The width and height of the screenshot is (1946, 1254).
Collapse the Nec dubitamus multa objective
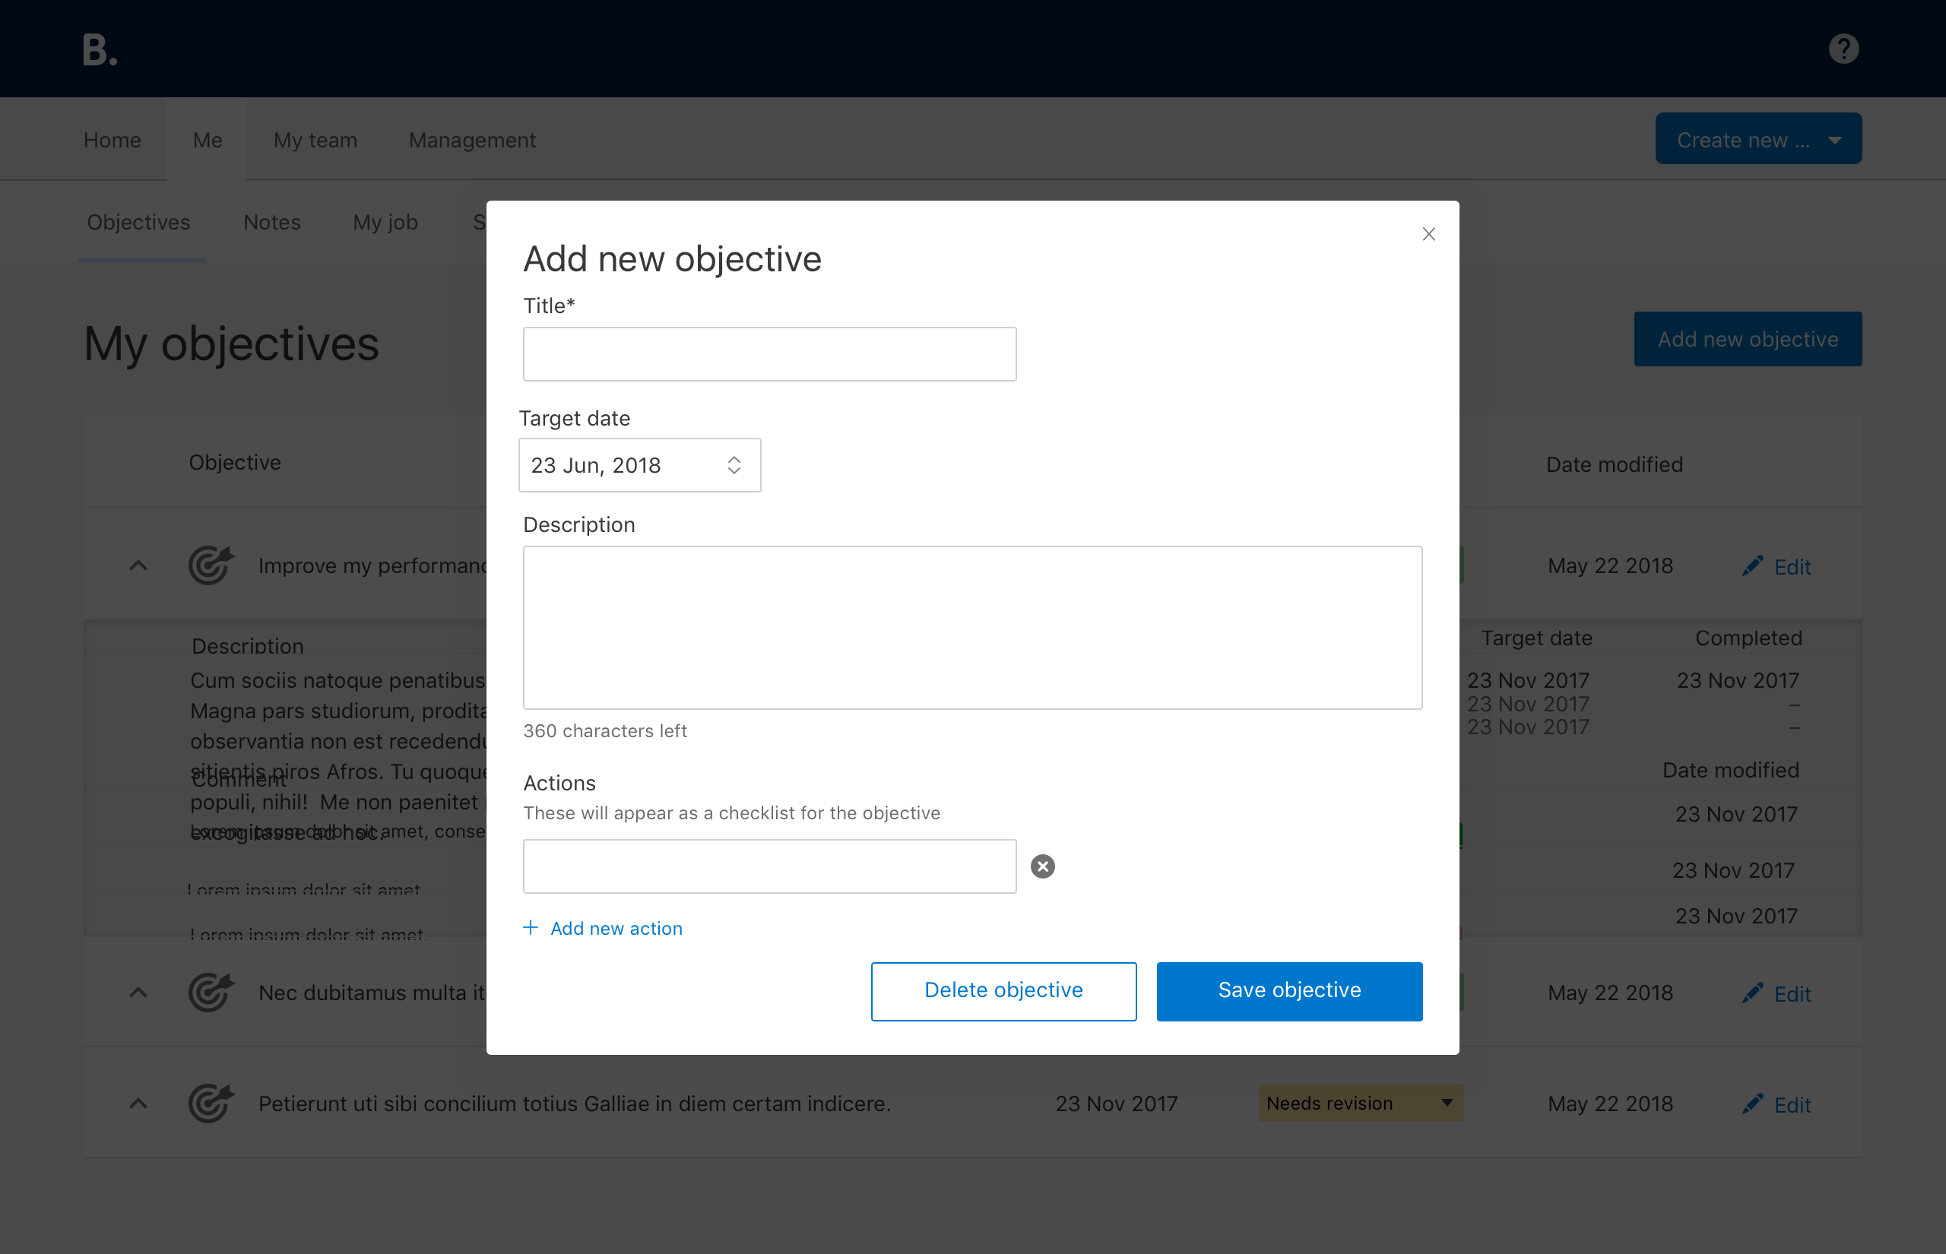[x=138, y=992]
